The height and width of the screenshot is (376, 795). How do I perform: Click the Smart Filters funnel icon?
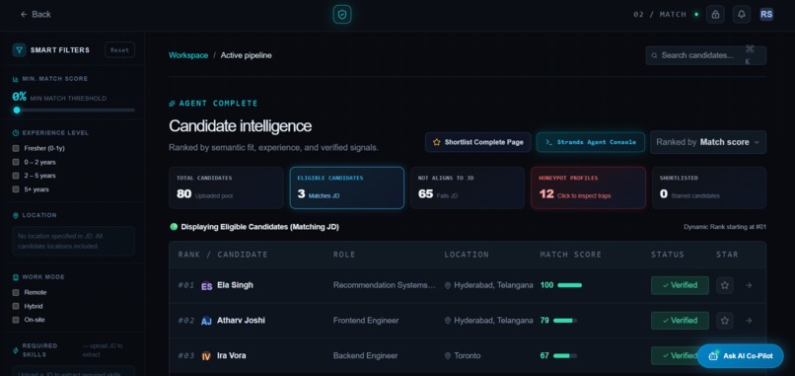[x=20, y=49]
